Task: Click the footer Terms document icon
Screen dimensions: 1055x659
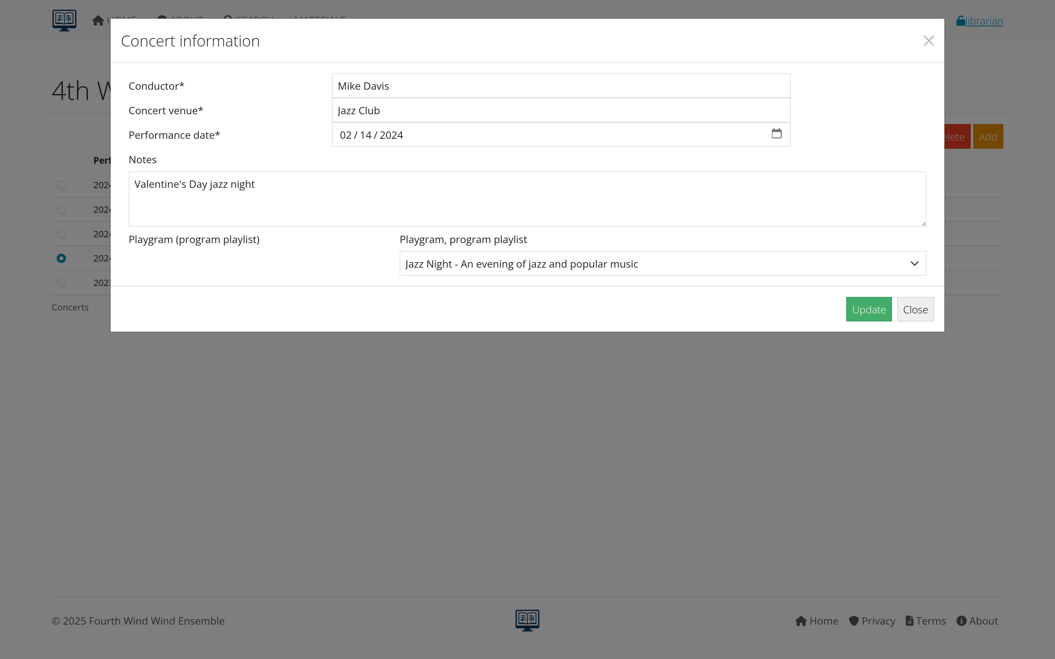Action: [x=910, y=621]
